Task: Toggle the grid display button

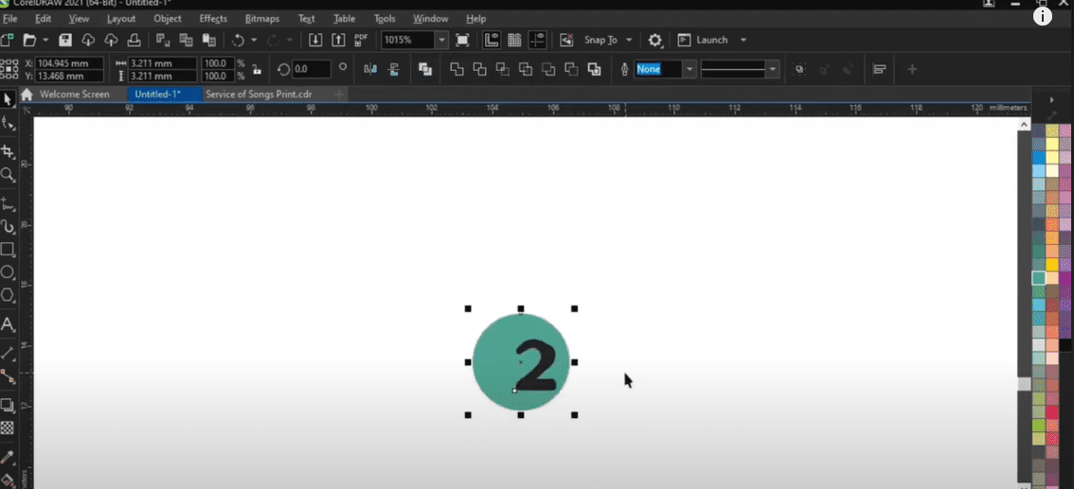Action: pos(514,40)
